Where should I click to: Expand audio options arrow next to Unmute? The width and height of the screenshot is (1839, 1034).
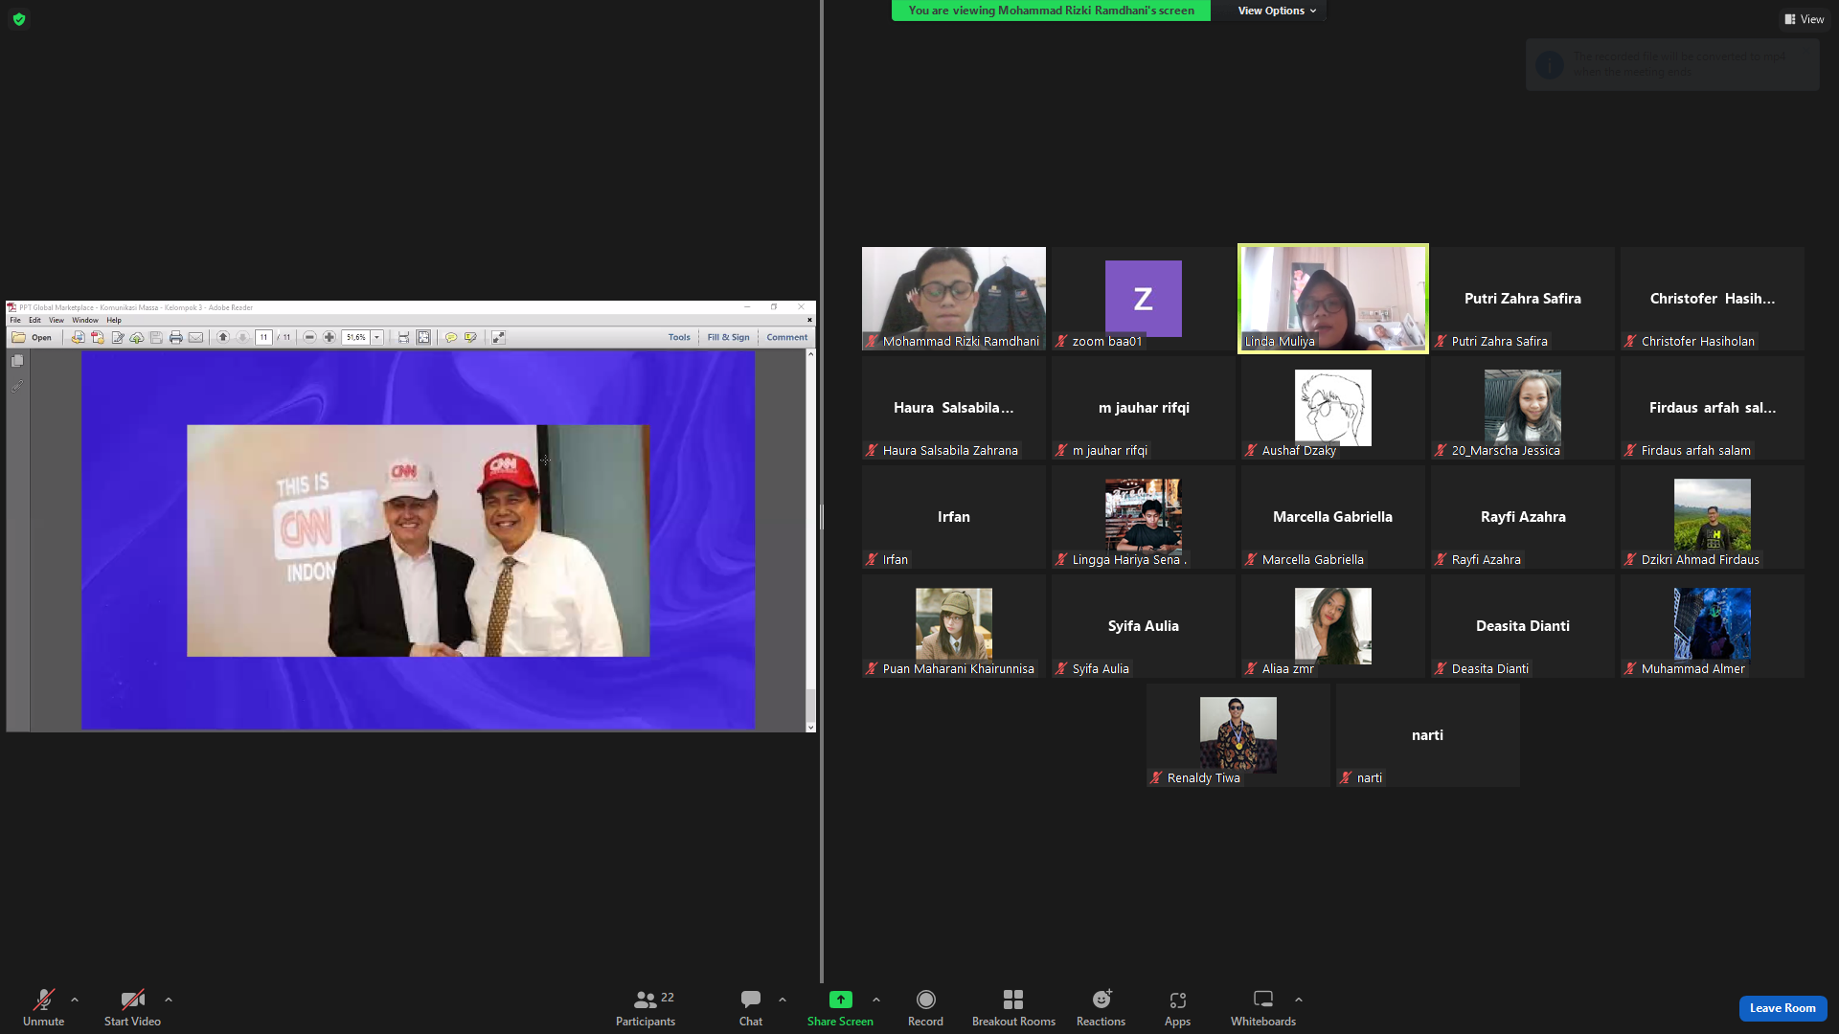point(75,1000)
